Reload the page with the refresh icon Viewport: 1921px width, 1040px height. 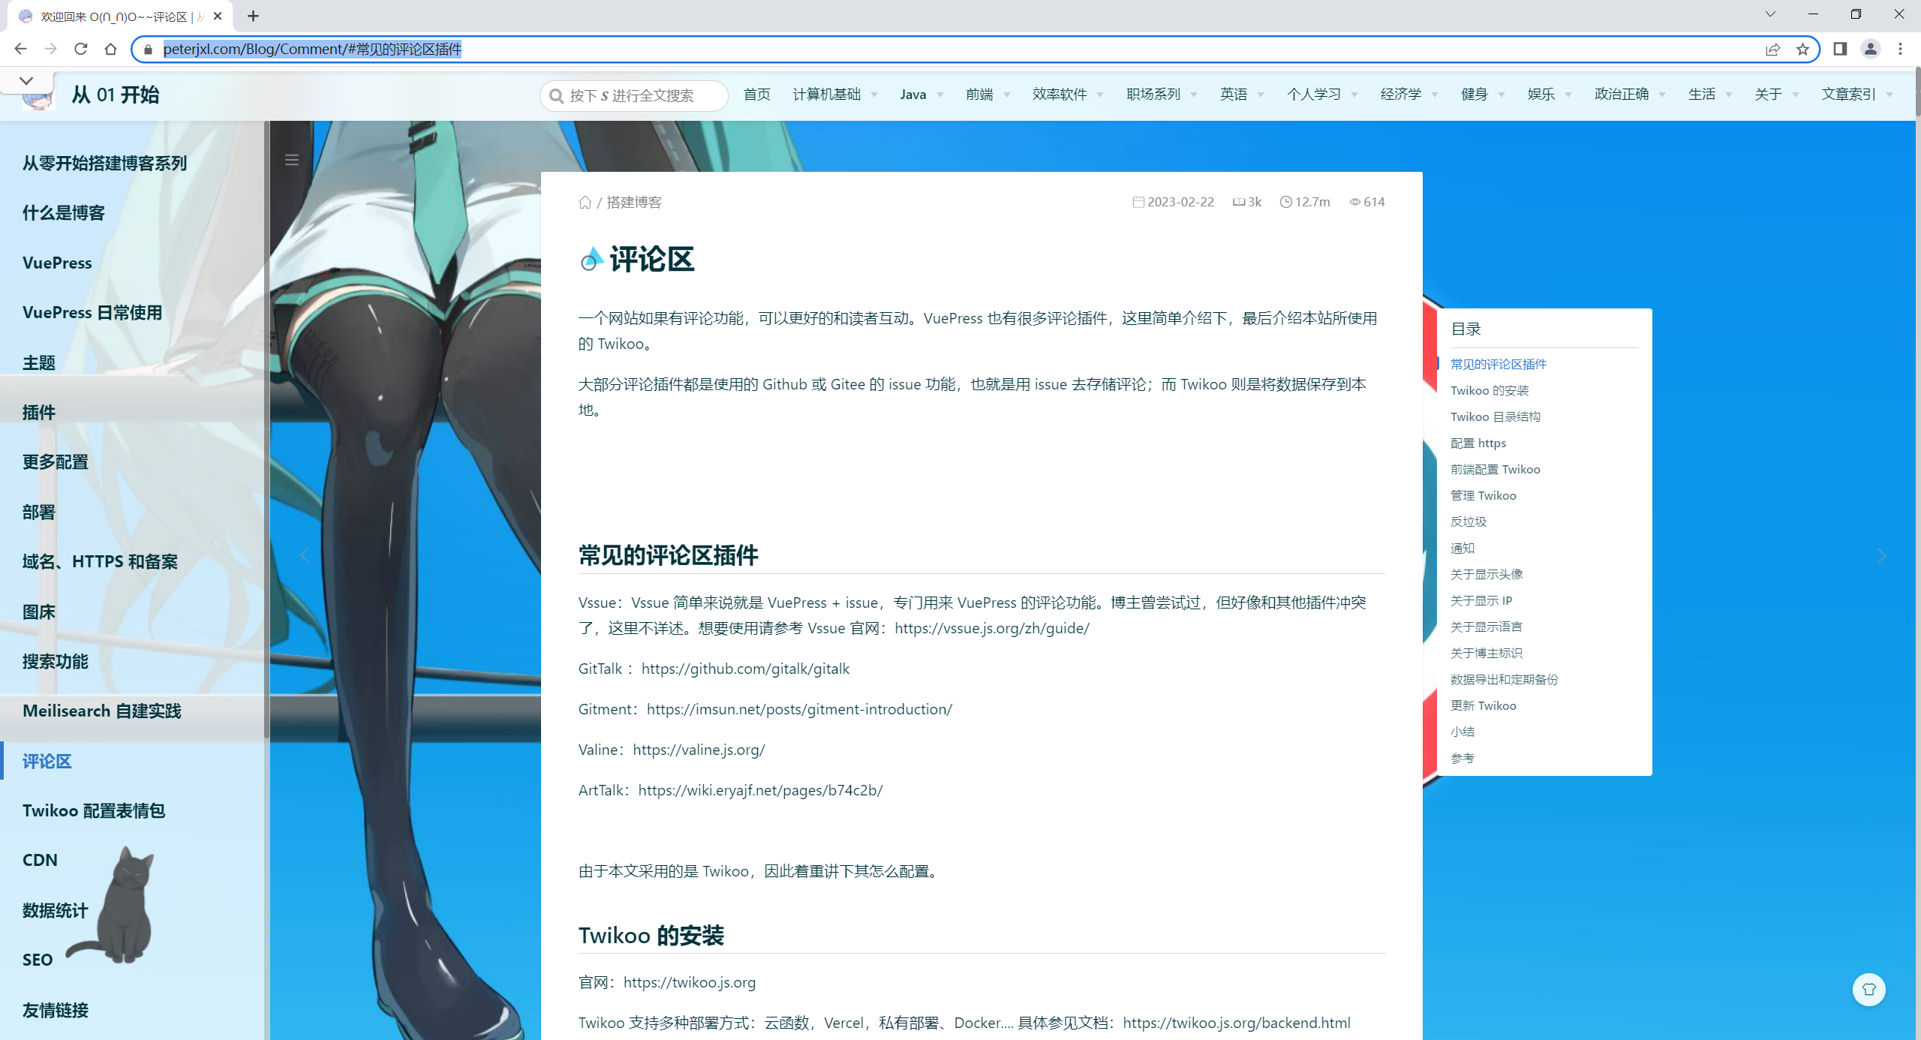coord(80,49)
